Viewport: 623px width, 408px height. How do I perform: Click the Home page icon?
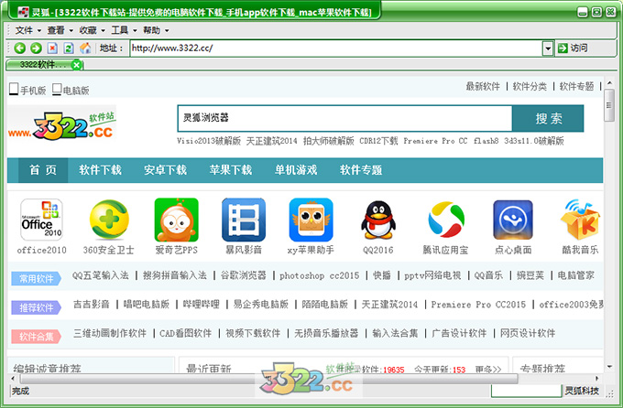(85, 48)
